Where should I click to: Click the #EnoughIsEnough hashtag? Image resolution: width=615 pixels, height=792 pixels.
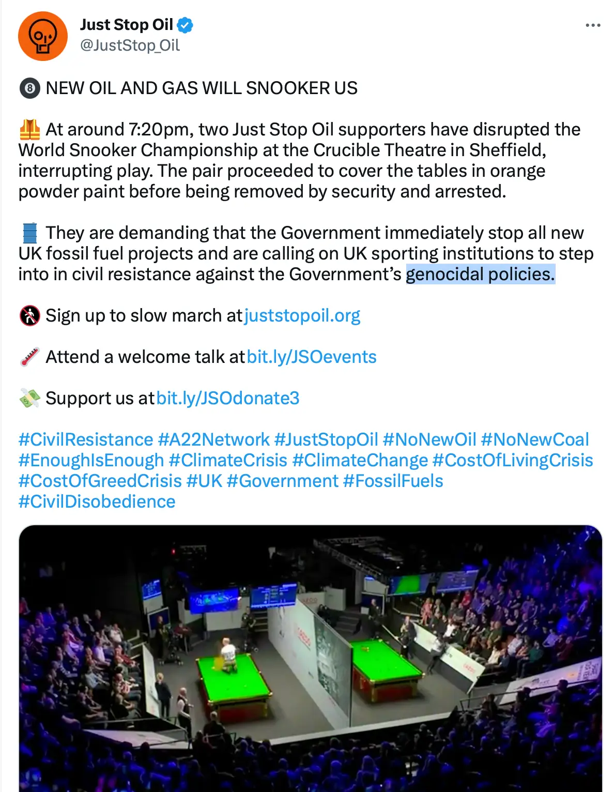point(91,460)
